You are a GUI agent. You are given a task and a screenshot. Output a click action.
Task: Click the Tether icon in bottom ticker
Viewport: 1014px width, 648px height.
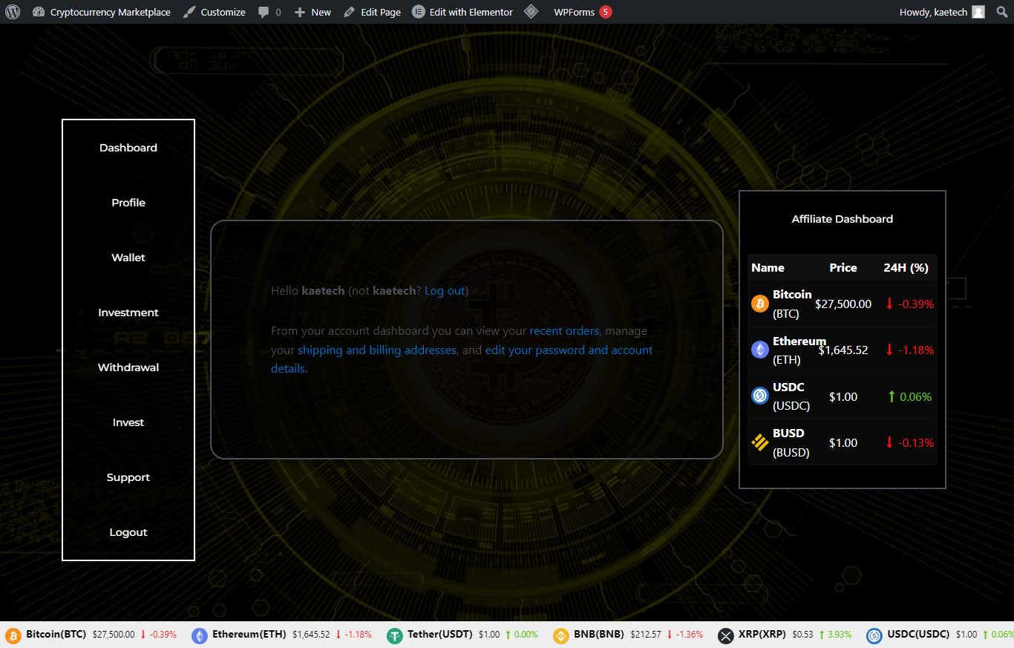[394, 635]
